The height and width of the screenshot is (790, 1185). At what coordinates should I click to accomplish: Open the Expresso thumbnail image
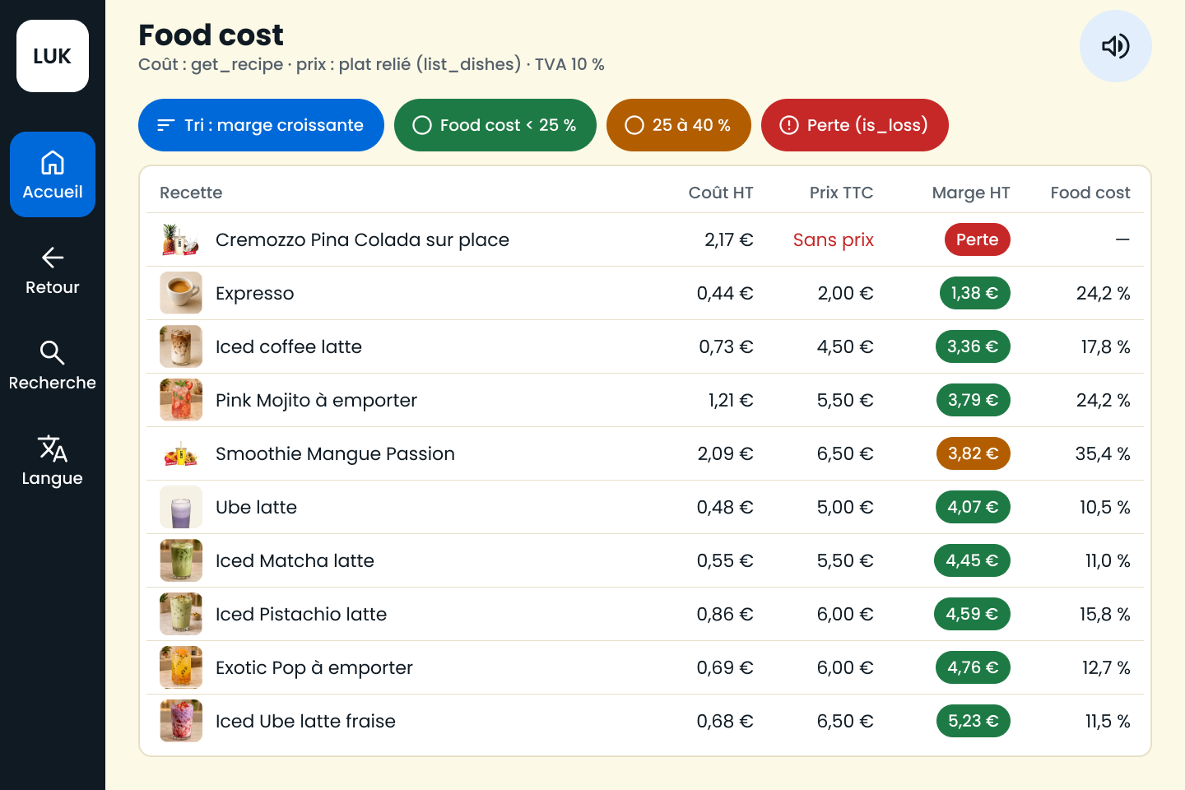[181, 293]
